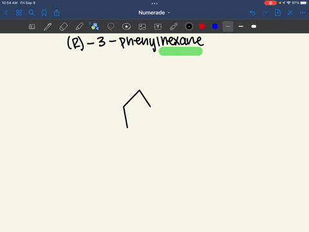Select the Shapes tool
The image size is (309, 232).
pos(95,26)
